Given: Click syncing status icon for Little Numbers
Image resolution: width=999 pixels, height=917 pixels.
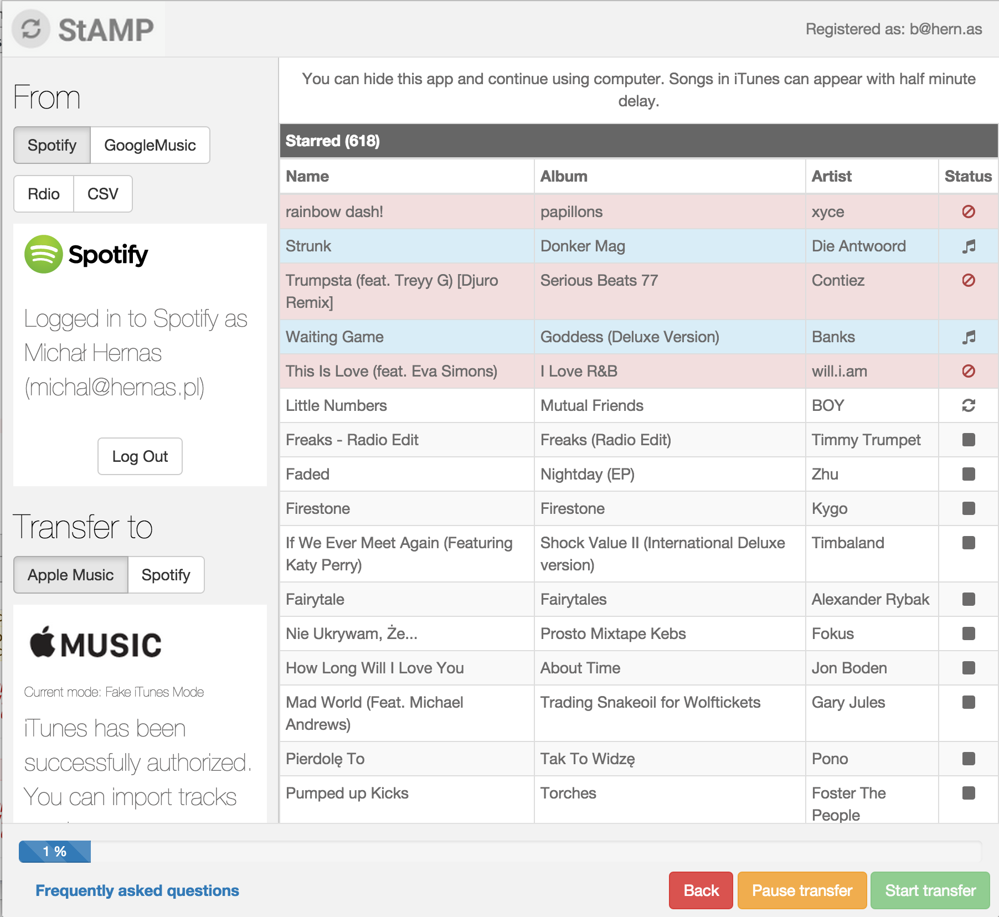Looking at the screenshot, I should point(969,405).
